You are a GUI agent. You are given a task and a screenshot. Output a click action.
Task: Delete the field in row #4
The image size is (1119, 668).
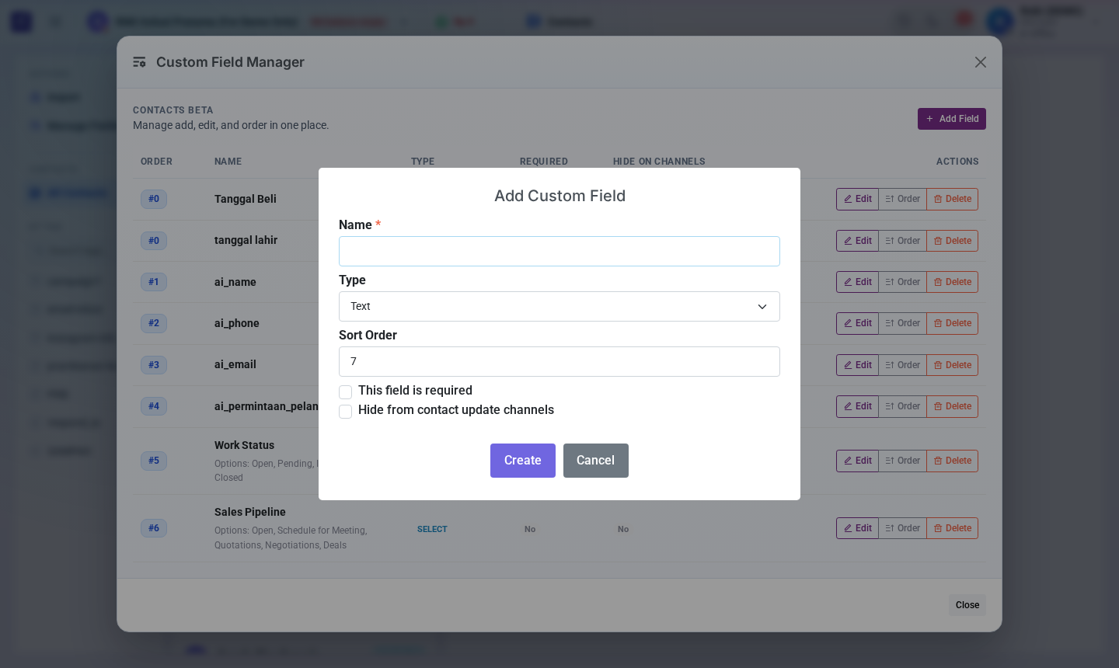pyautogui.click(x=953, y=406)
